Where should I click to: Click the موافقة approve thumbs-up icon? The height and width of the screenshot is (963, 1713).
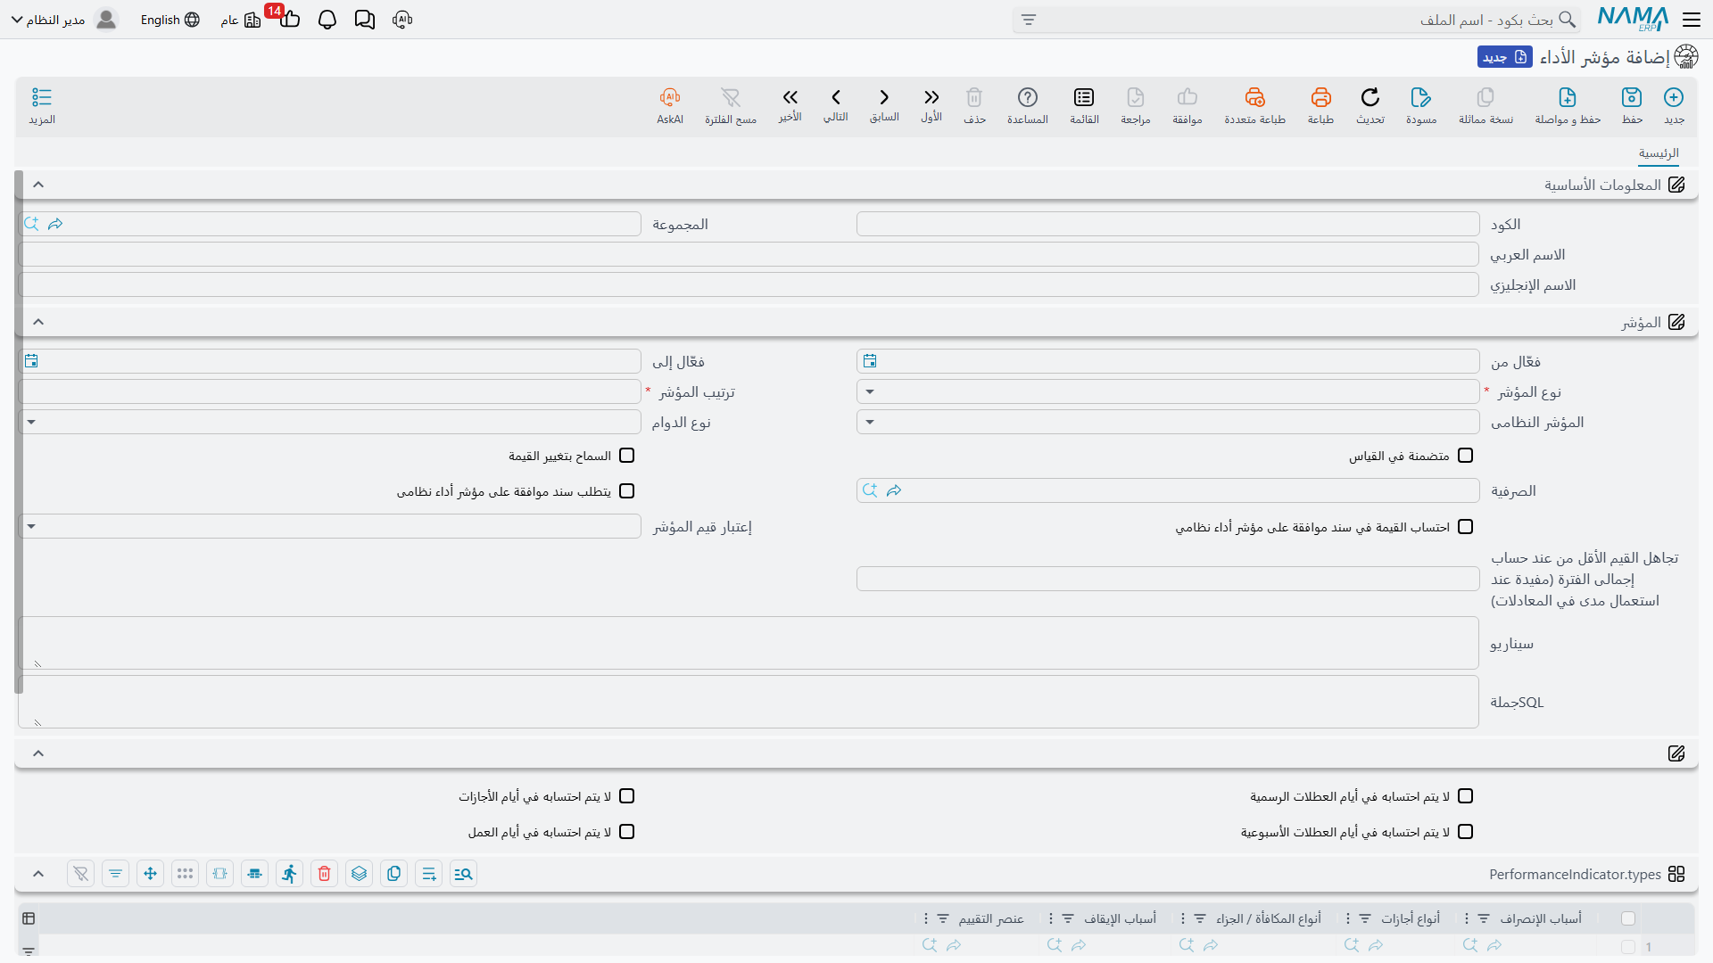click(x=1188, y=97)
